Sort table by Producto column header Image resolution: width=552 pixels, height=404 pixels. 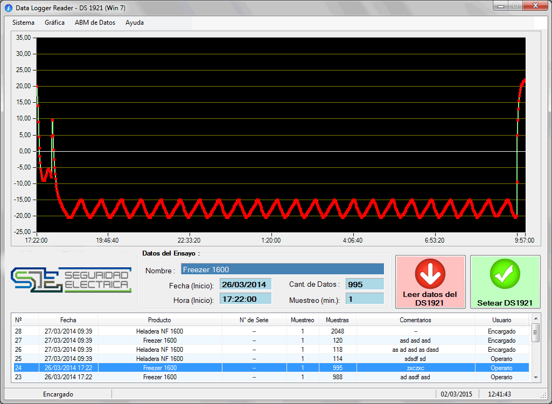tap(159, 320)
